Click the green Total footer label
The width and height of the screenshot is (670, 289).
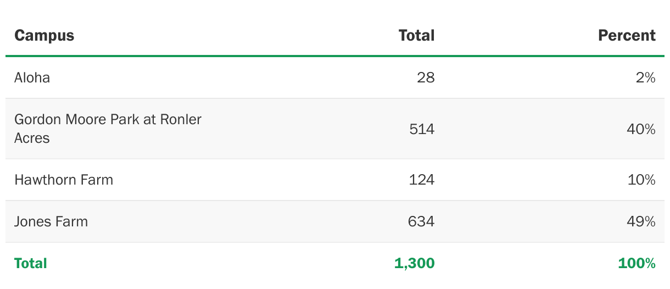(31, 263)
